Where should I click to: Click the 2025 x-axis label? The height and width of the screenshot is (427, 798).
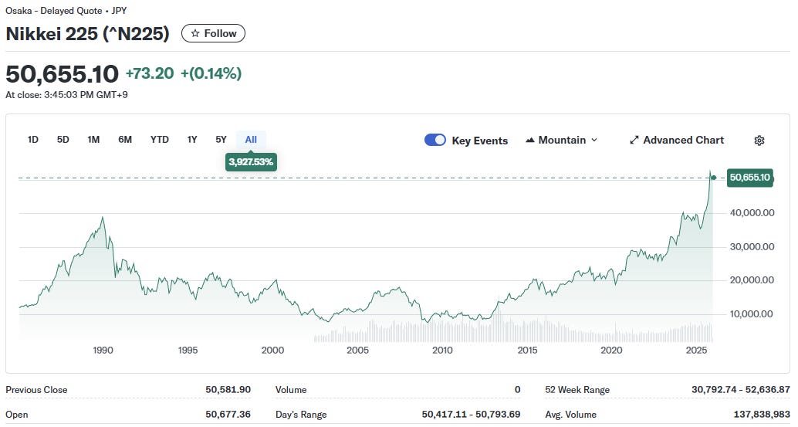click(697, 350)
